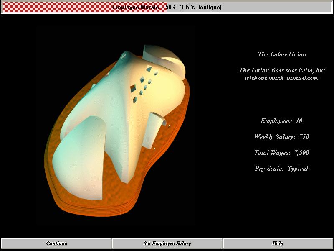Click the Union Boss greeting message
Screen dimensions: 334x251
[282, 74]
